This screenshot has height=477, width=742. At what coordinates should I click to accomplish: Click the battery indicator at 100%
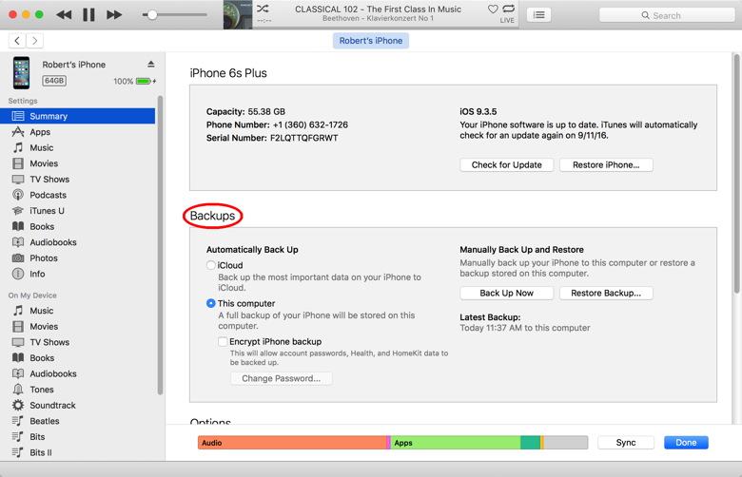pos(145,82)
